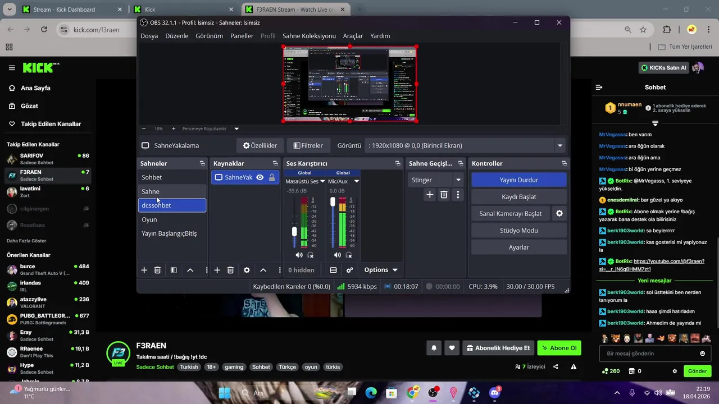The height and width of the screenshot is (404, 719).
Task: Open Ayarlar in OBS controls
Action: pyautogui.click(x=519, y=247)
